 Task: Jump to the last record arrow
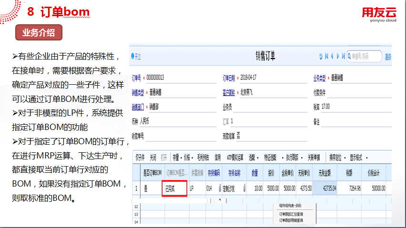[343, 57]
